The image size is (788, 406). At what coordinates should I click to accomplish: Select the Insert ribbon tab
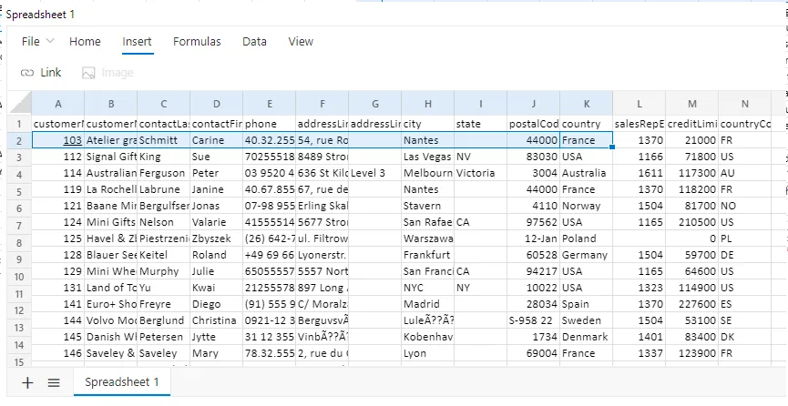137,41
